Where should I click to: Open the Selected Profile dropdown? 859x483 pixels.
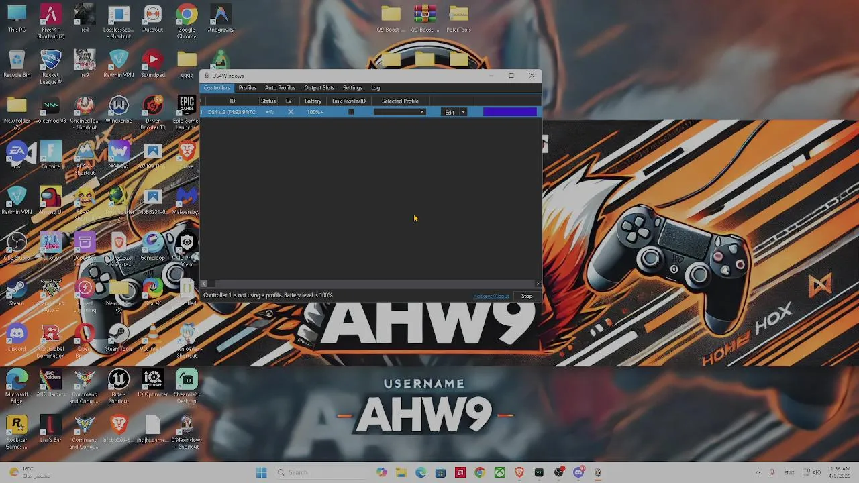click(400, 112)
